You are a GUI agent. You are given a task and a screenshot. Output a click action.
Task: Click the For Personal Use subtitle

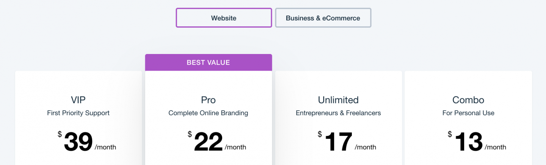pyautogui.click(x=468, y=113)
